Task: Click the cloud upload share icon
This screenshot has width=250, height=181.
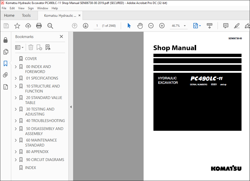Action: tap(28, 26)
